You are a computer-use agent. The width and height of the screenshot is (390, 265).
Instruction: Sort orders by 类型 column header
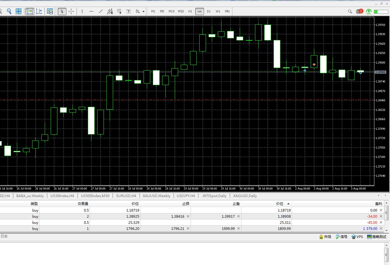20,203
